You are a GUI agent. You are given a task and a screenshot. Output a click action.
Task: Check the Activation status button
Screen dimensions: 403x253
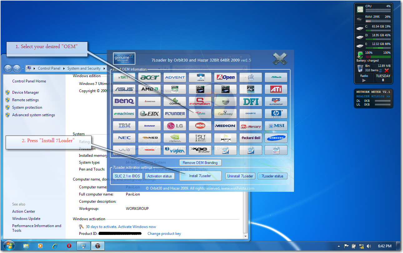tap(160, 176)
